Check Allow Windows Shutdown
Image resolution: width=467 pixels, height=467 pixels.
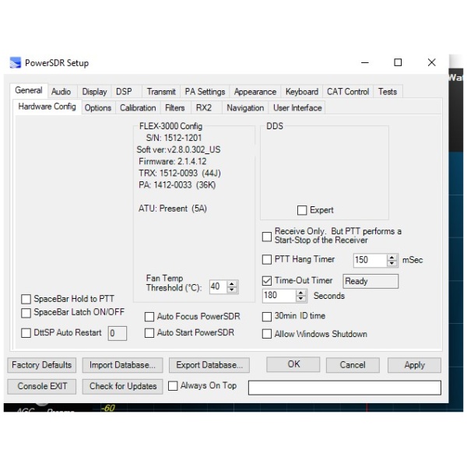click(x=267, y=334)
